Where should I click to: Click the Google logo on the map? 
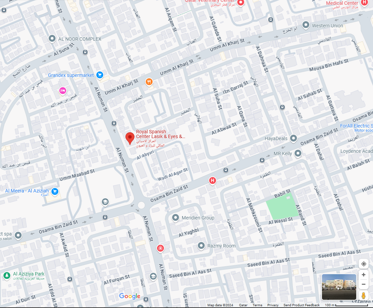tap(130, 296)
